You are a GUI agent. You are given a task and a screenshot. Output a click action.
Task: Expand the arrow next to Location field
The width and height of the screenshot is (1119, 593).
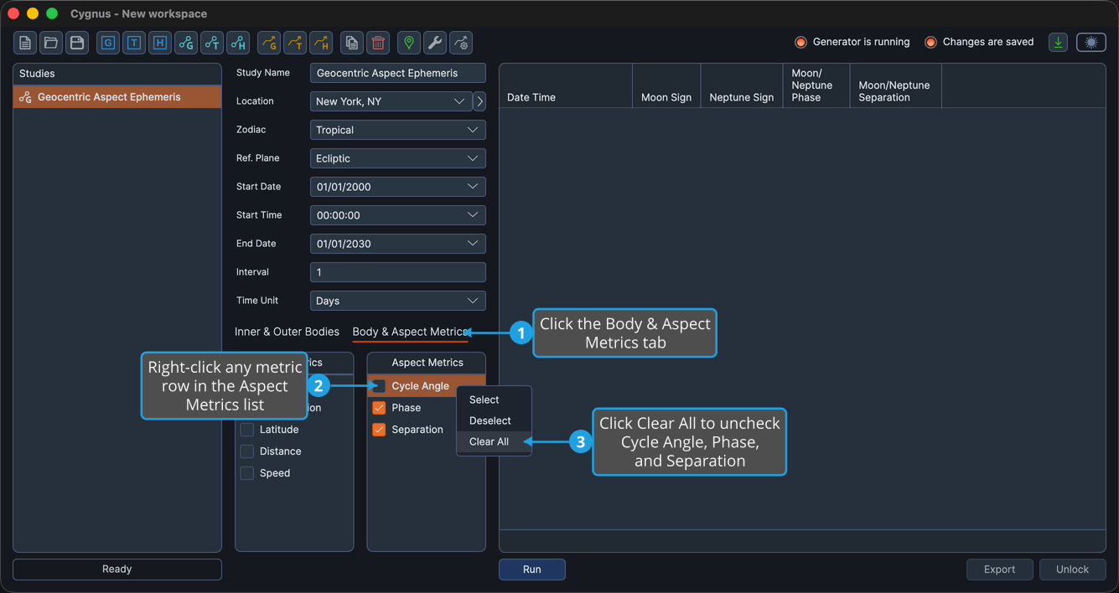[479, 101]
